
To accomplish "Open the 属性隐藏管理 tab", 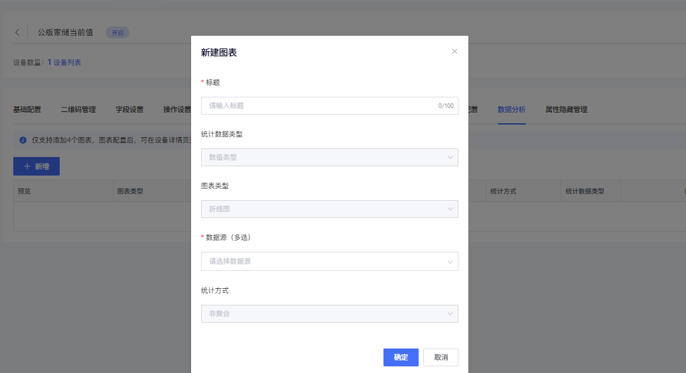I will tap(566, 110).
